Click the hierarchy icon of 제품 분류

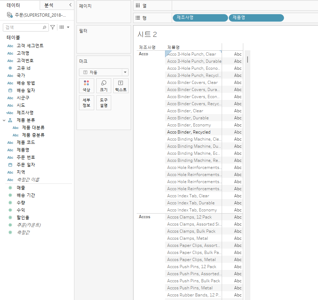tap(10, 120)
